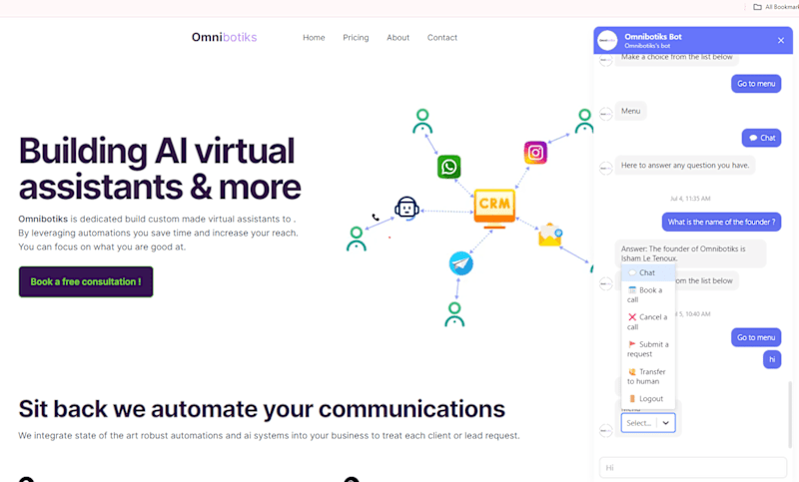Choose Chat from the dropdown list
This screenshot has height=482, width=799.
[648, 272]
